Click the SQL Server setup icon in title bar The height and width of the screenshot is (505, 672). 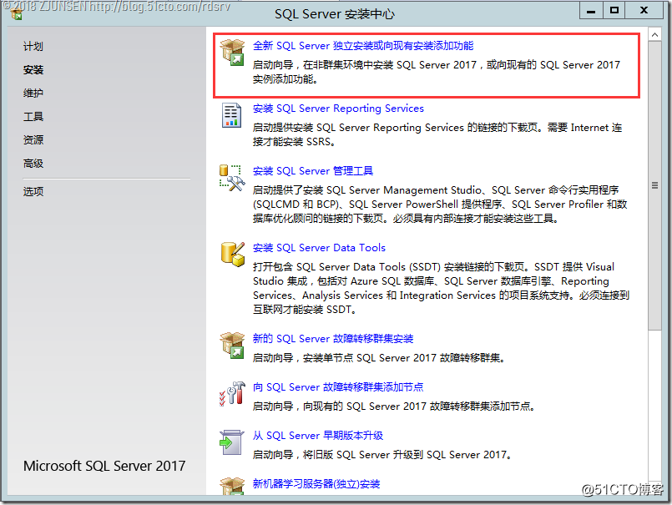click(x=18, y=15)
